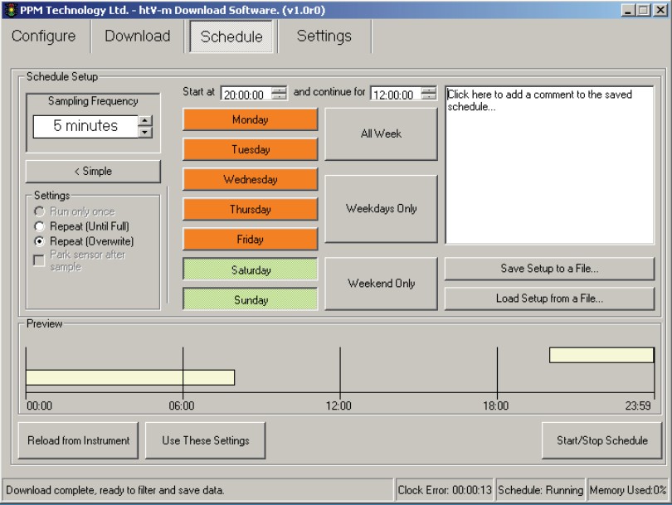This screenshot has height=505, width=672.
Task: Switch to the Configure tab
Action: pos(43,36)
